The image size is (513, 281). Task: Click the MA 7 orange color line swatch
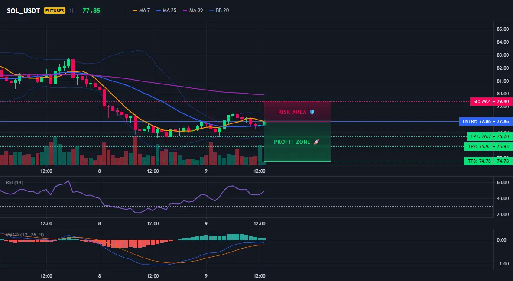pyautogui.click(x=134, y=10)
